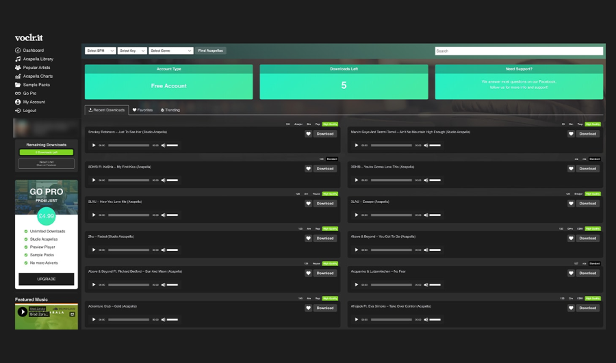Expand the Select Key dropdown

tap(132, 51)
